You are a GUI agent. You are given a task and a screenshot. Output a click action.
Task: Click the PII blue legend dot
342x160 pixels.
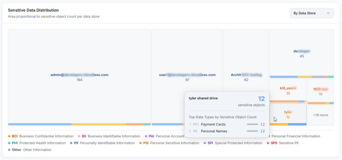point(71,143)
